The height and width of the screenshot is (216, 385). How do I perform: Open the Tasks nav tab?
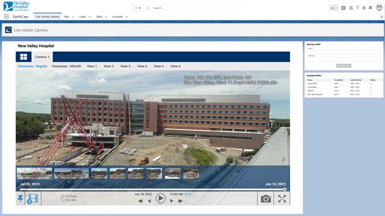[x=99, y=17]
